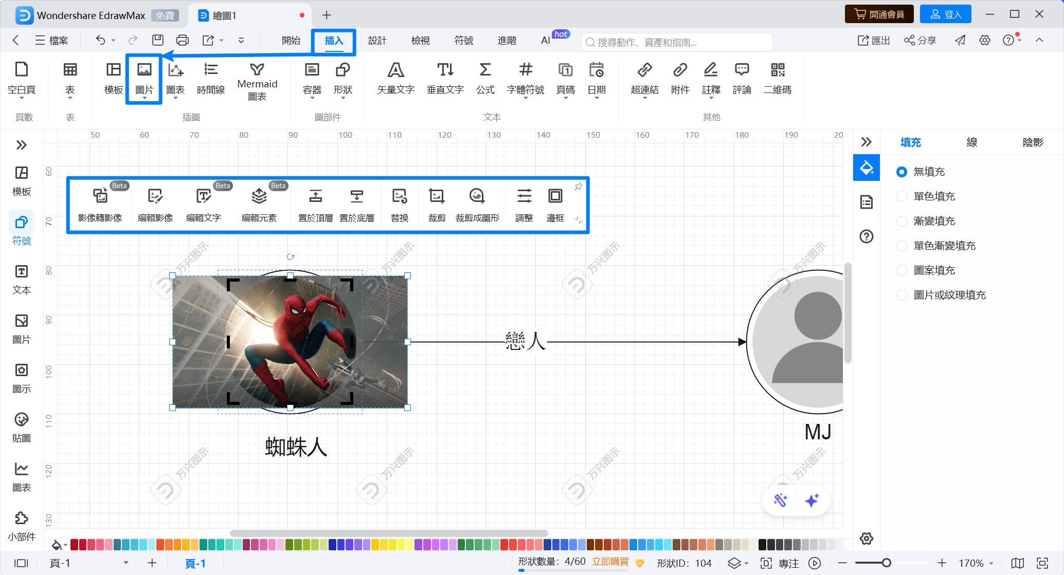The height and width of the screenshot is (575, 1064).
Task: Insert a Mermaid 圖表
Action: click(257, 82)
